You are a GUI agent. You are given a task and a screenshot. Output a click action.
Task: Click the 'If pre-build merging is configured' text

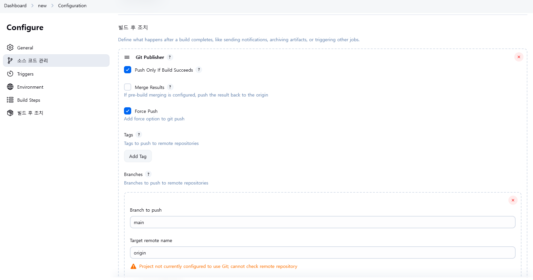pyautogui.click(x=196, y=95)
